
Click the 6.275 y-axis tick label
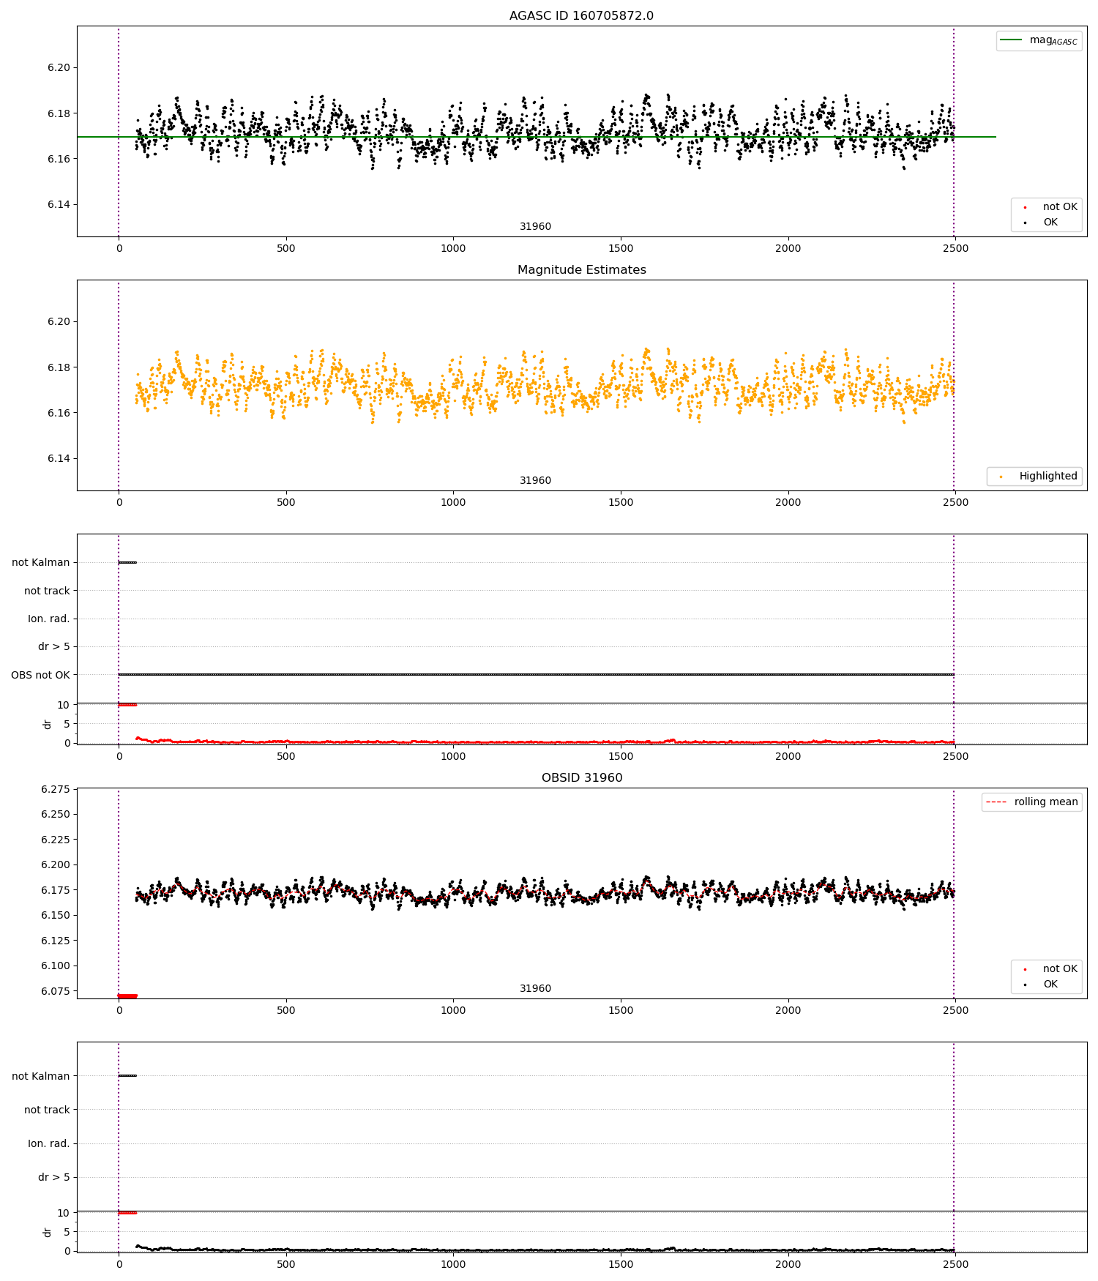click(x=56, y=789)
